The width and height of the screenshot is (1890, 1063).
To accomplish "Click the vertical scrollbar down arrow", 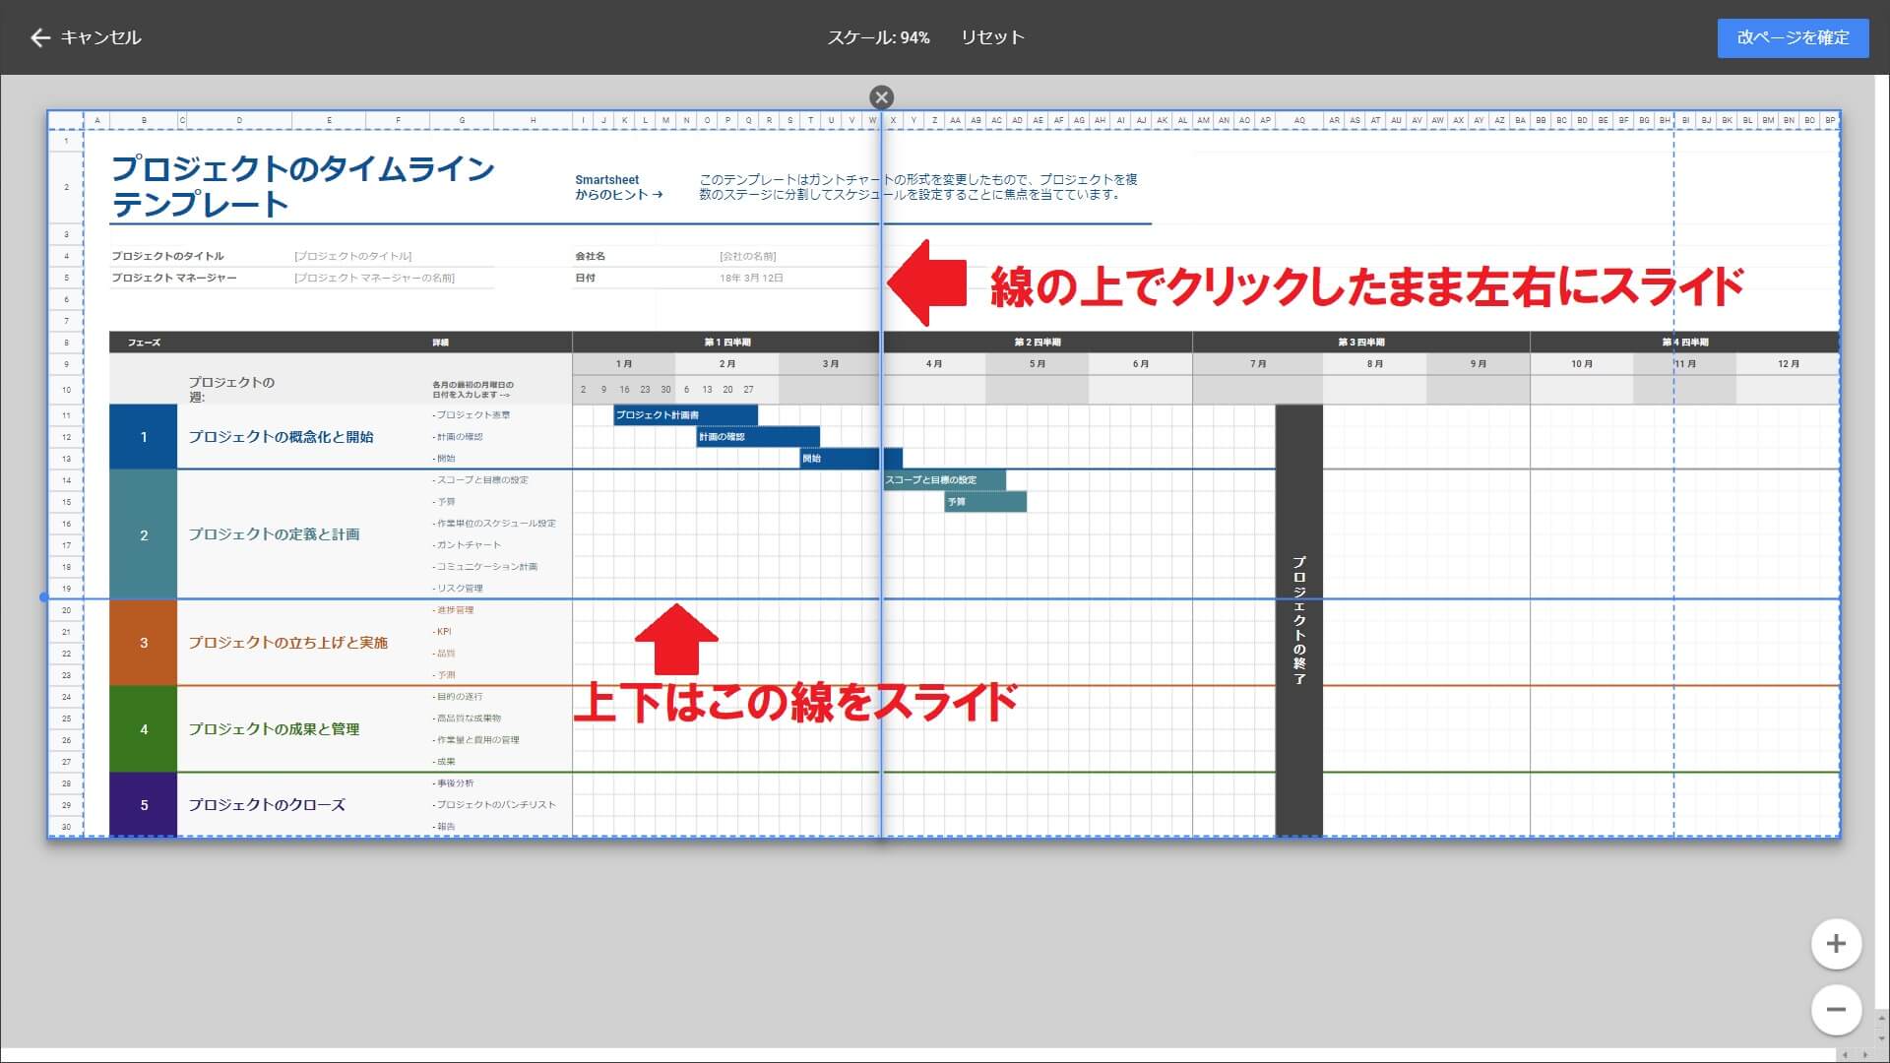I will [1882, 1038].
